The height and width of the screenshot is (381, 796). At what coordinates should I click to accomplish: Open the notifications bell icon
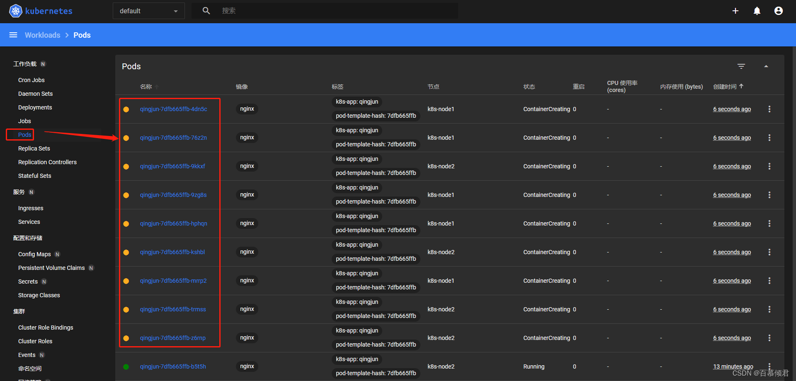[757, 11]
